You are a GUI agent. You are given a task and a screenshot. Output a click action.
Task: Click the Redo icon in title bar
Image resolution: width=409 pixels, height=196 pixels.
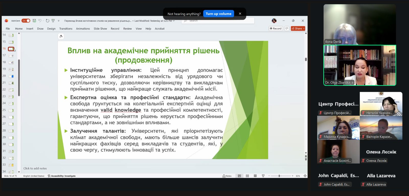coord(48,21)
